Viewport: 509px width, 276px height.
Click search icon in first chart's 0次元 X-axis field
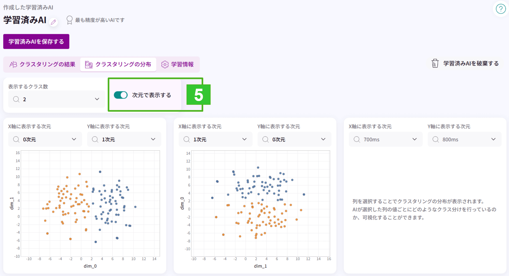pos(16,139)
